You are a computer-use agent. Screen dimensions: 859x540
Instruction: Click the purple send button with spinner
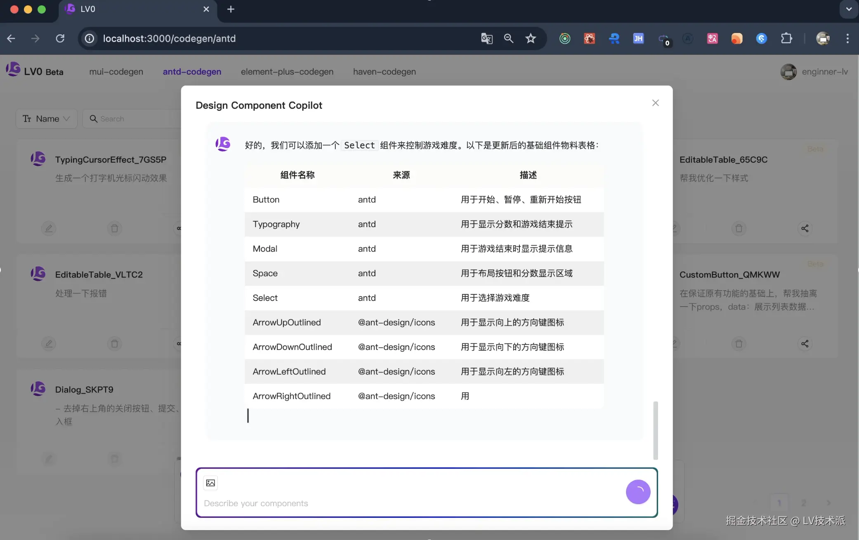[x=638, y=492]
